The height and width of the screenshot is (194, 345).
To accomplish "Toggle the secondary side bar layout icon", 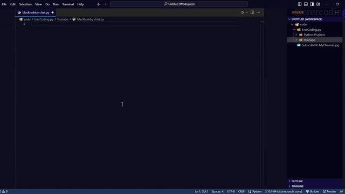I will [312, 4].
